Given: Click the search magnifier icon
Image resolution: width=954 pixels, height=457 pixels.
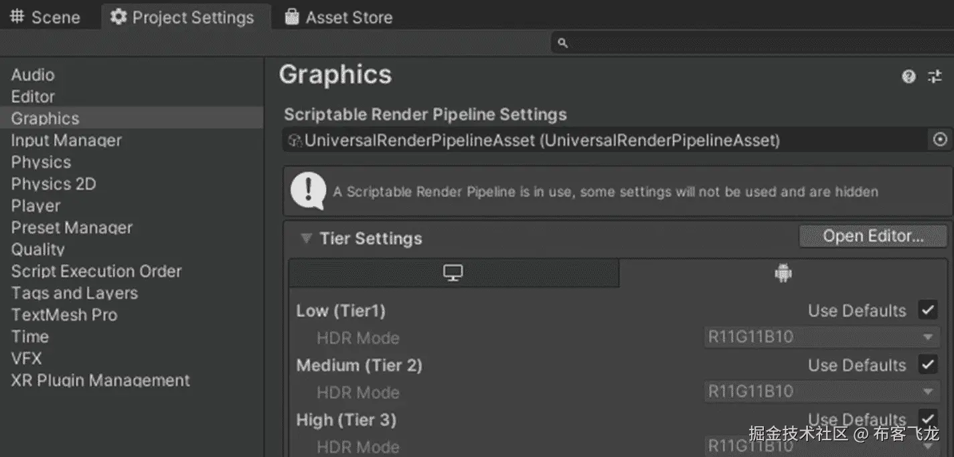Looking at the screenshot, I should (562, 43).
